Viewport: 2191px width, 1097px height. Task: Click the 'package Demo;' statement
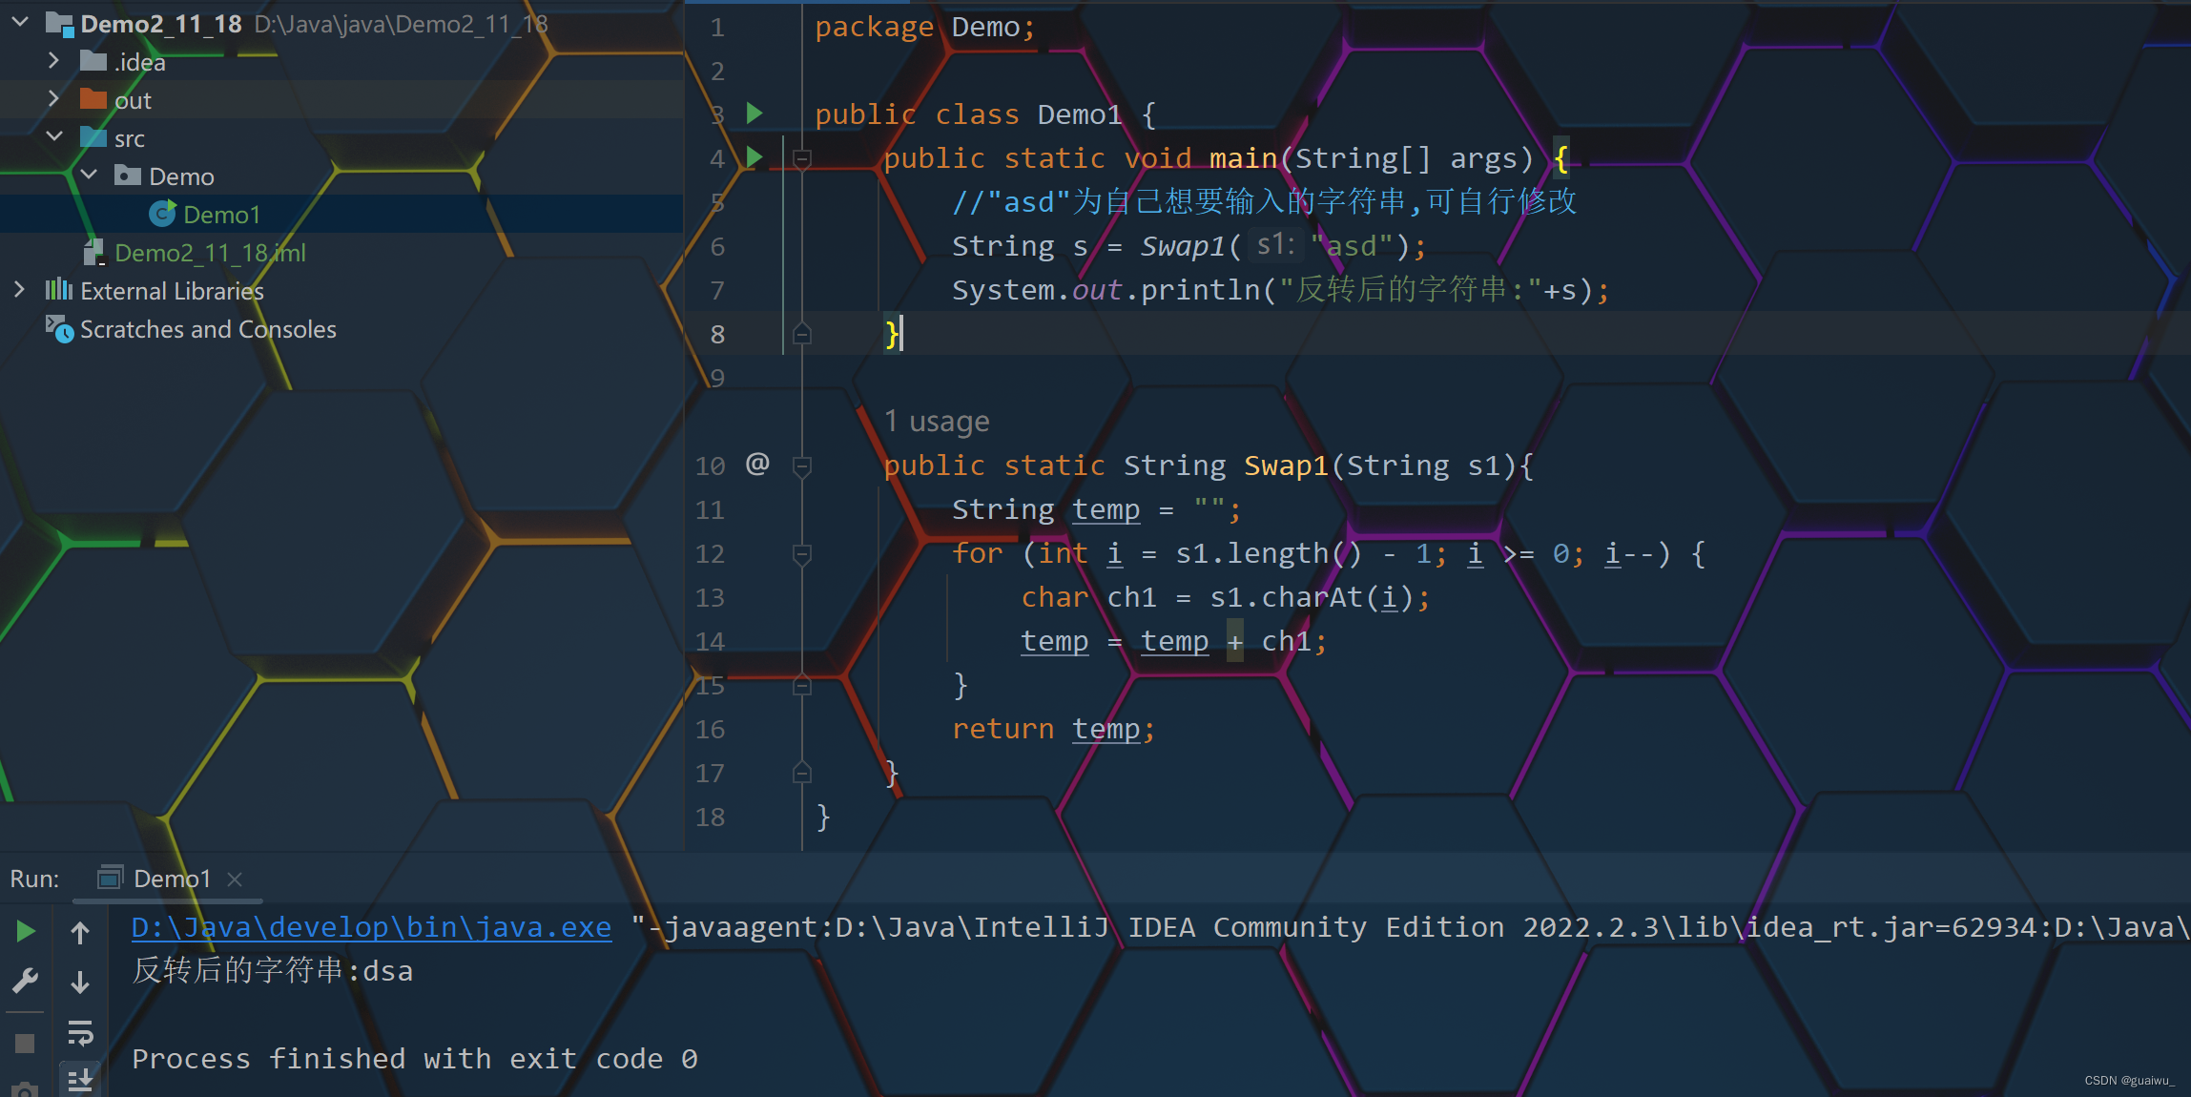pos(924,27)
